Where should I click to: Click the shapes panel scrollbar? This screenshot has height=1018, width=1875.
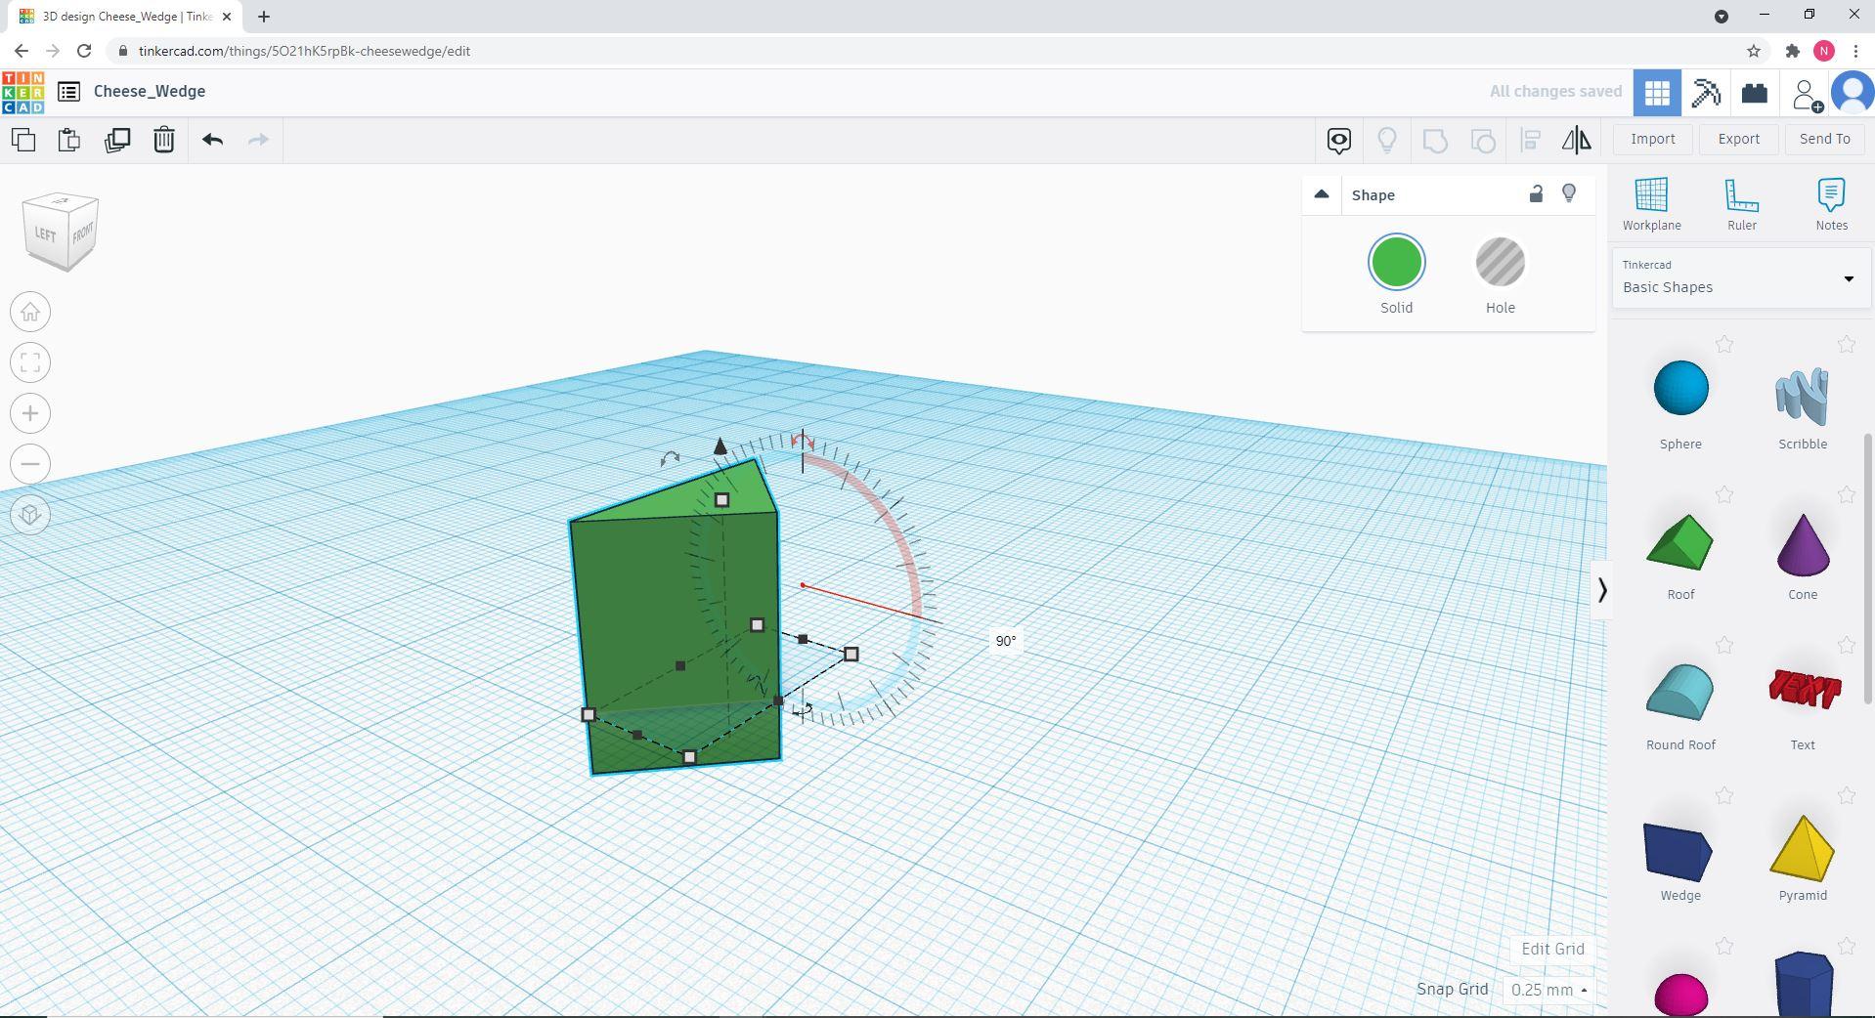point(1869,569)
